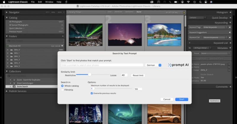This screenshot has height=124, width=237.
Task: Open the Edit menu
Action: 40,2
